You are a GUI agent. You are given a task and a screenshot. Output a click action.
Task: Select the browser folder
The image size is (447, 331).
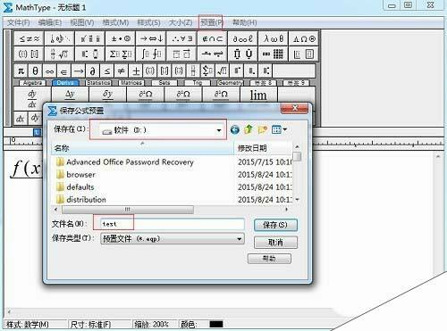[x=76, y=175]
